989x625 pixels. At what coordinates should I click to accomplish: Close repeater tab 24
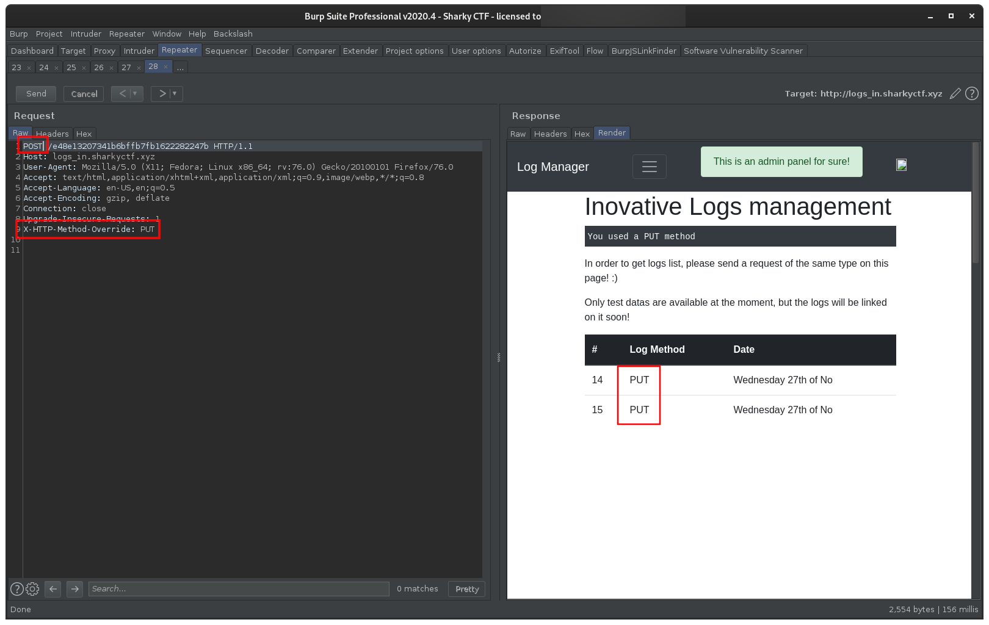[56, 68]
